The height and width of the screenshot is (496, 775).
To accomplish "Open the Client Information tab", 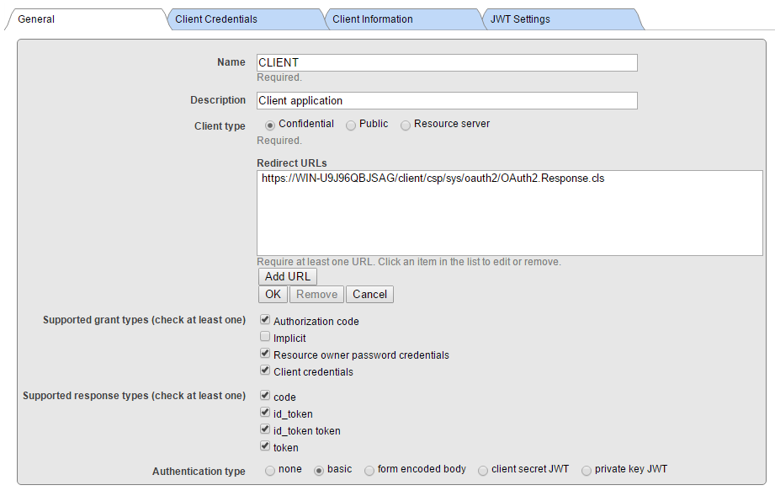I will click(x=403, y=19).
